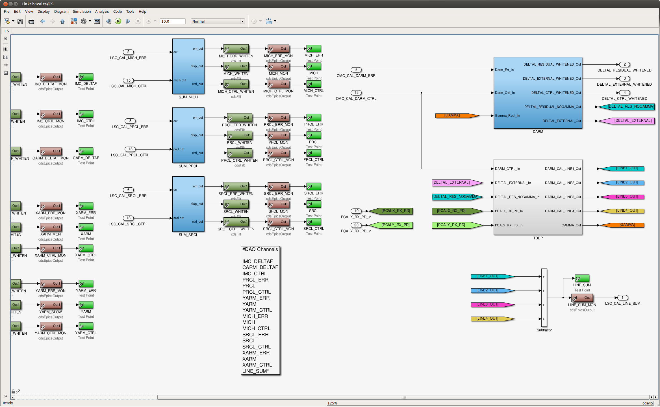Open the Display menu
The width and height of the screenshot is (660, 407).
[x=44, y=11]
